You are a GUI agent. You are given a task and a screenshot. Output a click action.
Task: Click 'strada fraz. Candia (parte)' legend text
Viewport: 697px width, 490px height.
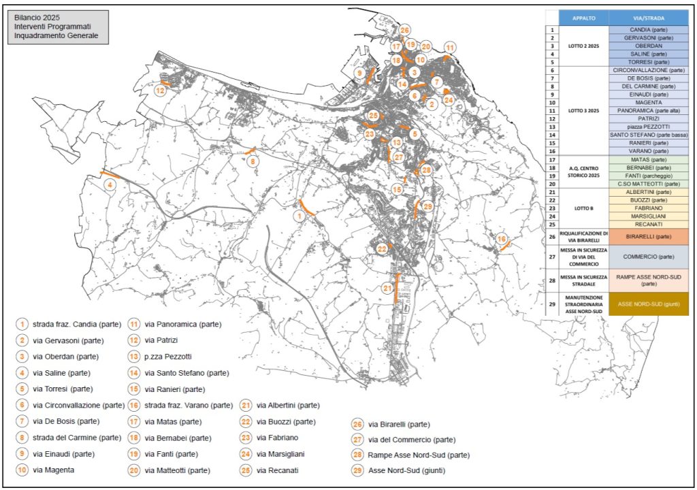68,325
